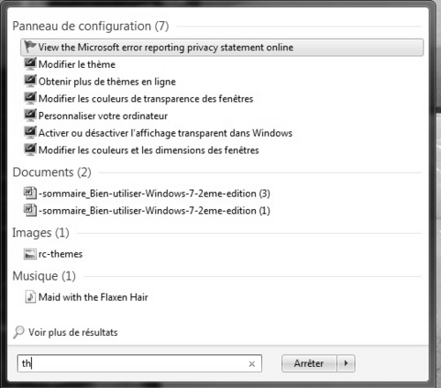
Task: Open Obtenir plus de thèmes en ligne
Action: pyautogui.click(x=107, y=81)
